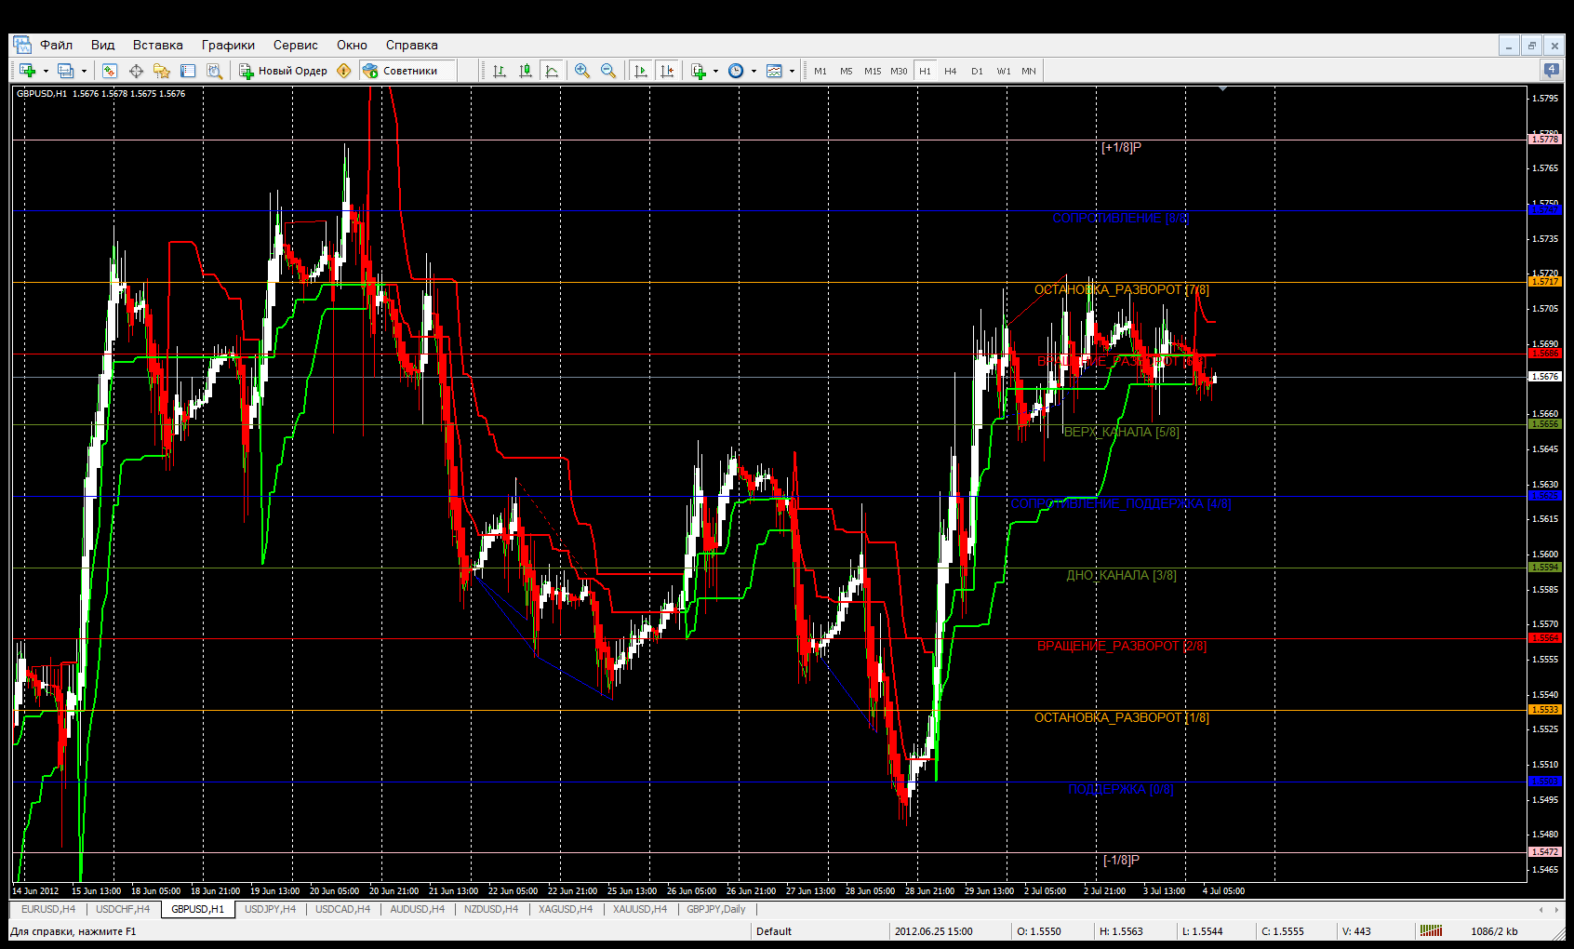
Task: Show the Navigator panel via star-folder icon
Action: click(x=162, y=71)
